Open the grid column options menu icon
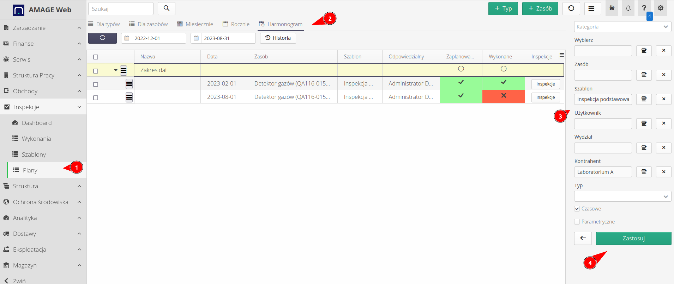Image resolution: width=674 pixels, height=284 pixels. [x=562, y=55]
